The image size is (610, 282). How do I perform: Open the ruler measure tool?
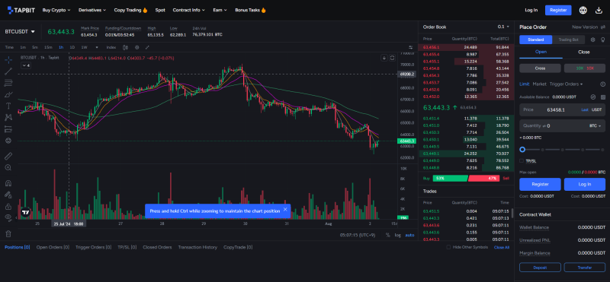pyautogui.click(x=8, y=157)
